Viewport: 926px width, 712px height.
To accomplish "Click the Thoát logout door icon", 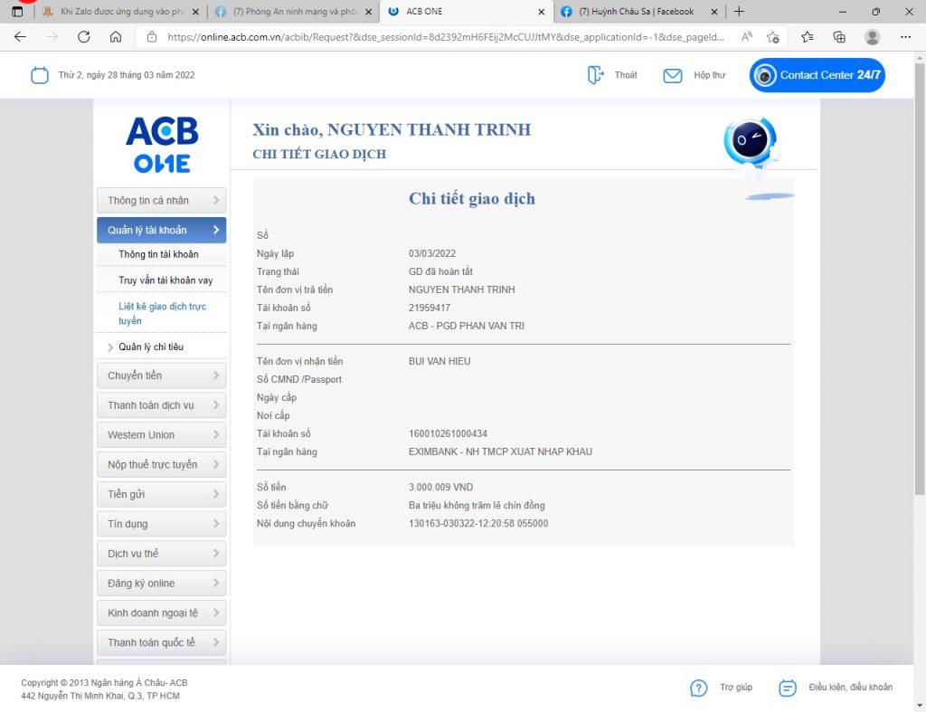I will [x=595, y=75].
